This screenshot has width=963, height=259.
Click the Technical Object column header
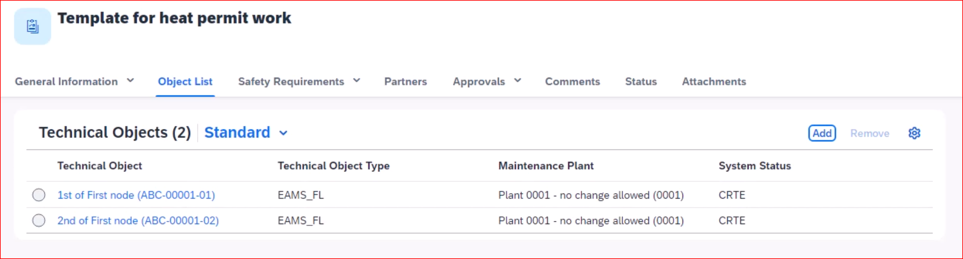click(100, 165)
